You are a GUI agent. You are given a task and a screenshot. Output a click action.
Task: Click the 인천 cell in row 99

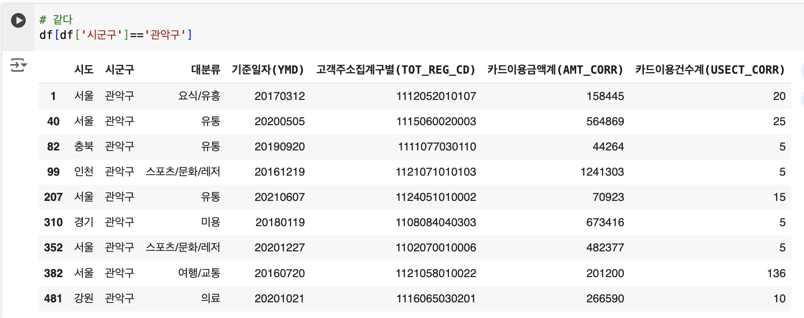84,172
